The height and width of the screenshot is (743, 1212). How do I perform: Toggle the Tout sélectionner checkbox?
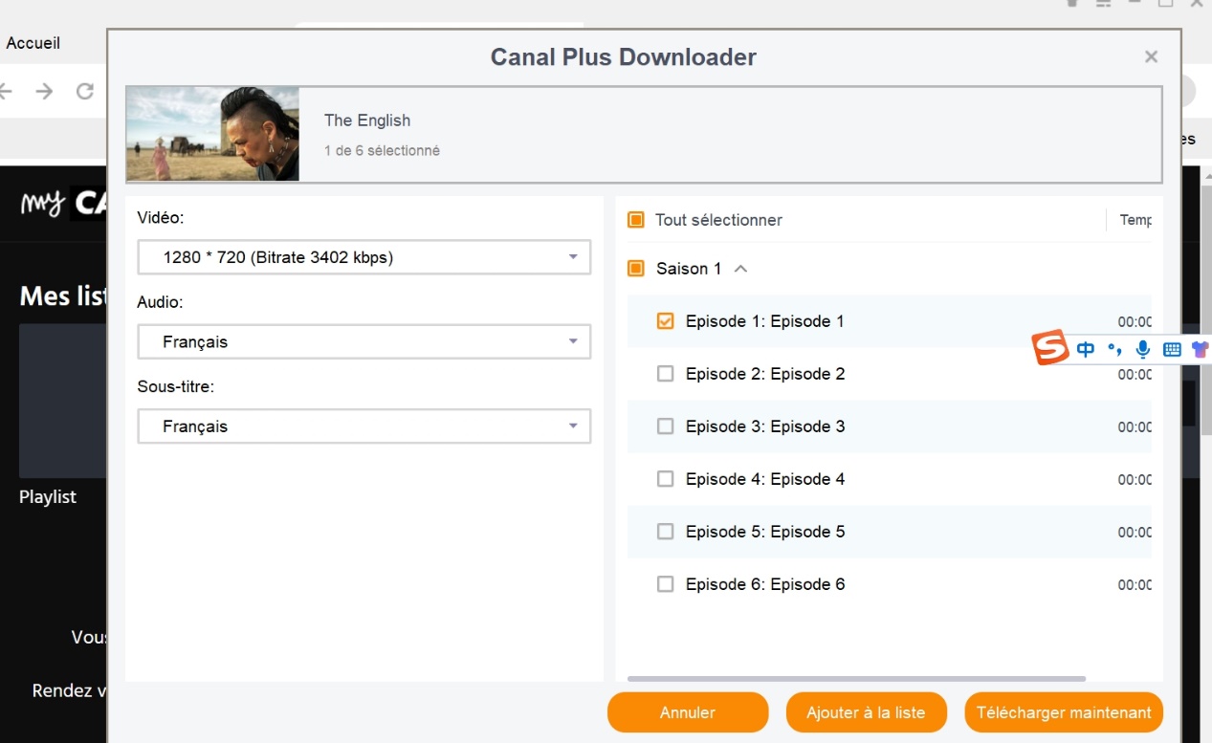pyautogui.click(x=636, y=220)
